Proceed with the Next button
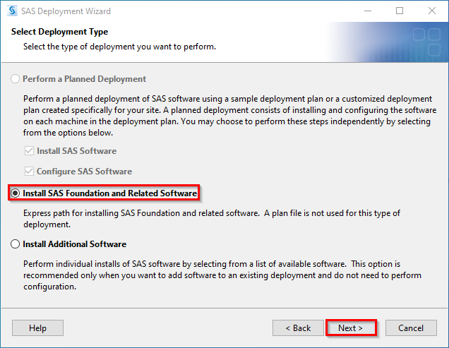 tap(351, 328)
